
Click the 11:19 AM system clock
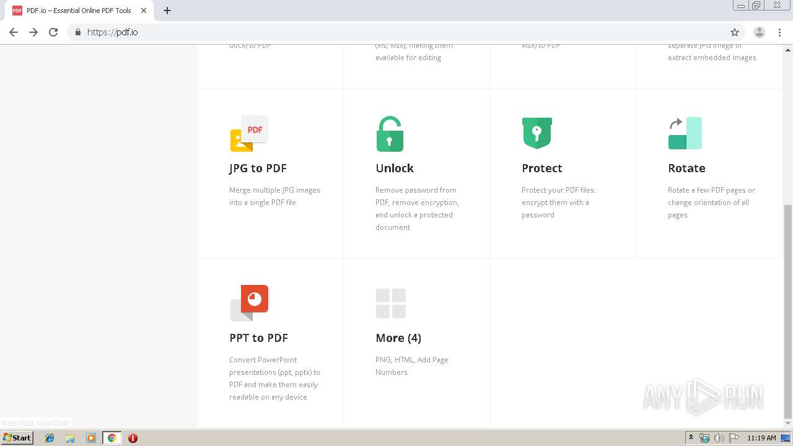pyautogui.click(x=761, y=438)
